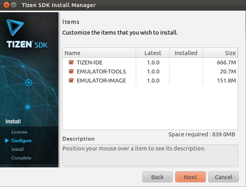
Task: Minimize the Install Manager window
Action: 14,5
